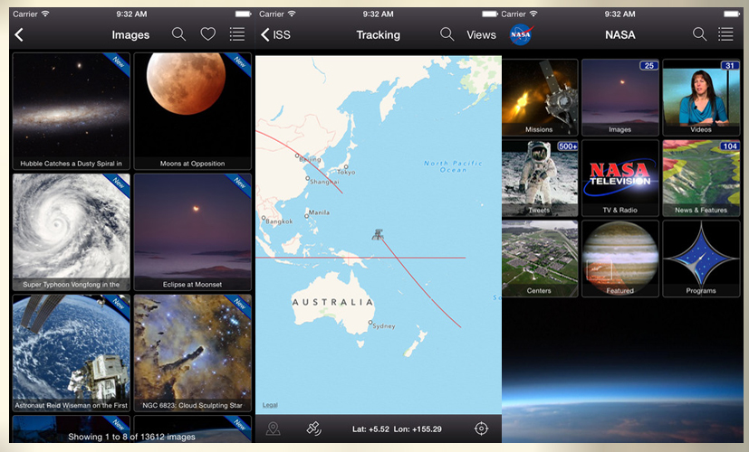Tap the Sydney label on the map
The height and width of the screenshot is (452, 749).
(384, 326)
